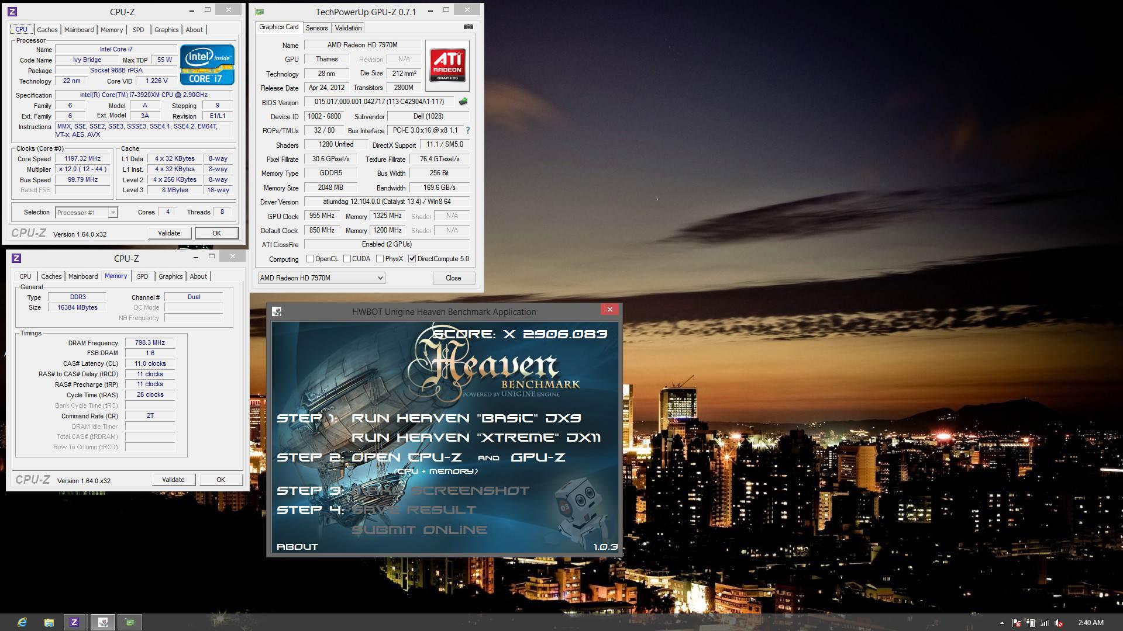Click the network signal tray icon
The height and width of the screenshot is (631, 1123).
1045,623
